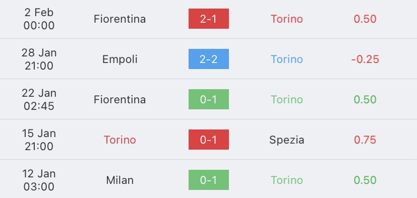The width and height of the screenshot is (417, 198).
Task: Open the Fiorentina team in the 2 Feb match
Action: [120, 19]
